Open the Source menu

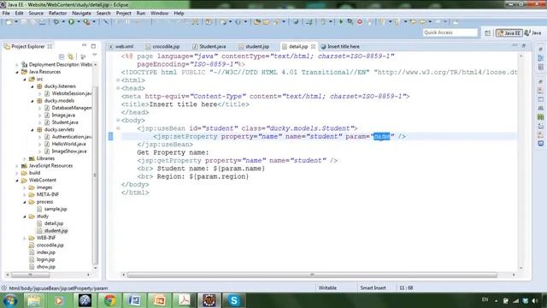pos(36,14)
